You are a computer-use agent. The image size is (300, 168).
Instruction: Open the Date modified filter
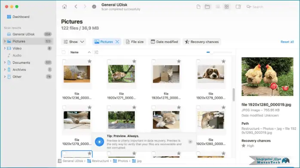click(164, 42)
